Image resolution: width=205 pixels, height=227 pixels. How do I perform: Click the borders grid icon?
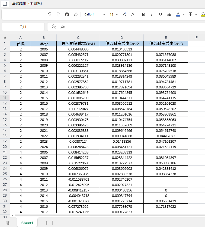(191, 14)
